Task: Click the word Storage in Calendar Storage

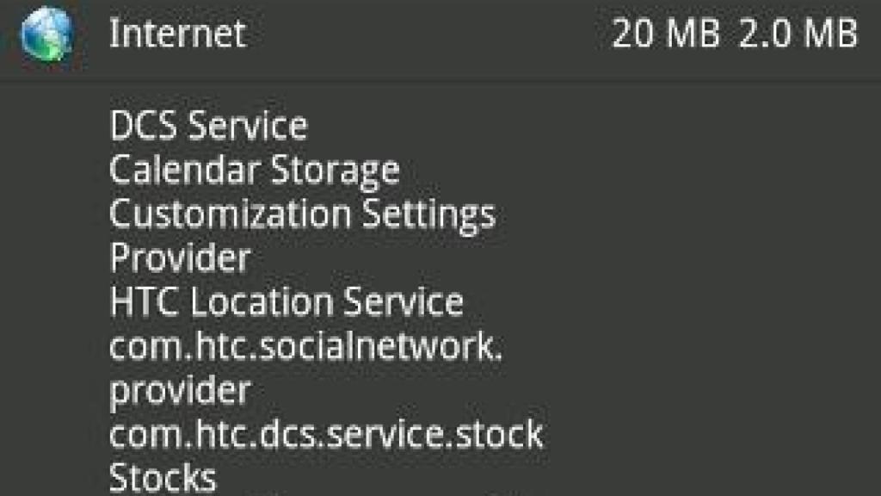Action: point(336,170)
